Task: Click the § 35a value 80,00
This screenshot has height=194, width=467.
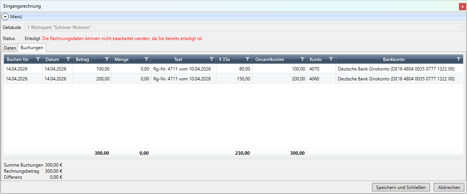Action: [x=234, y=69]
